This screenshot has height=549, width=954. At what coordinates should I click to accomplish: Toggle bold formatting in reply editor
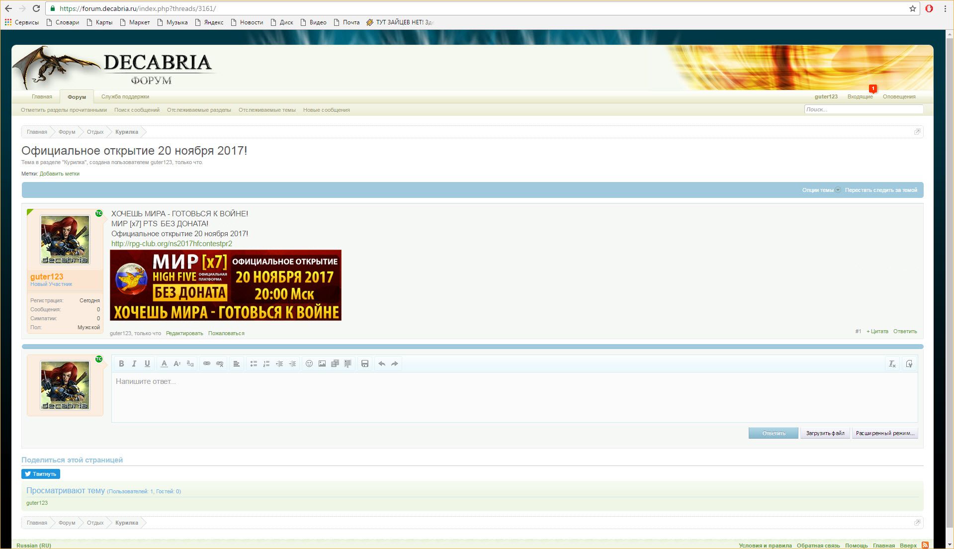pos(121,364)
